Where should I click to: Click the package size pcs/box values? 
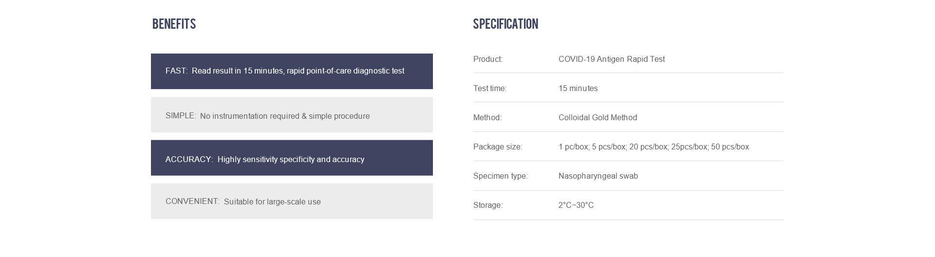coord(654,147)
